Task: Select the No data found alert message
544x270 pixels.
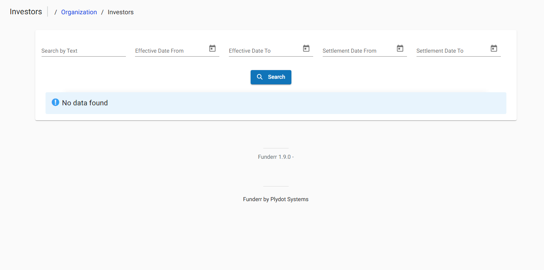Action: 84,103
